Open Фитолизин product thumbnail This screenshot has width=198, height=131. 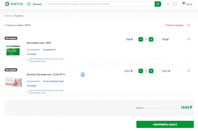(13, 50)
